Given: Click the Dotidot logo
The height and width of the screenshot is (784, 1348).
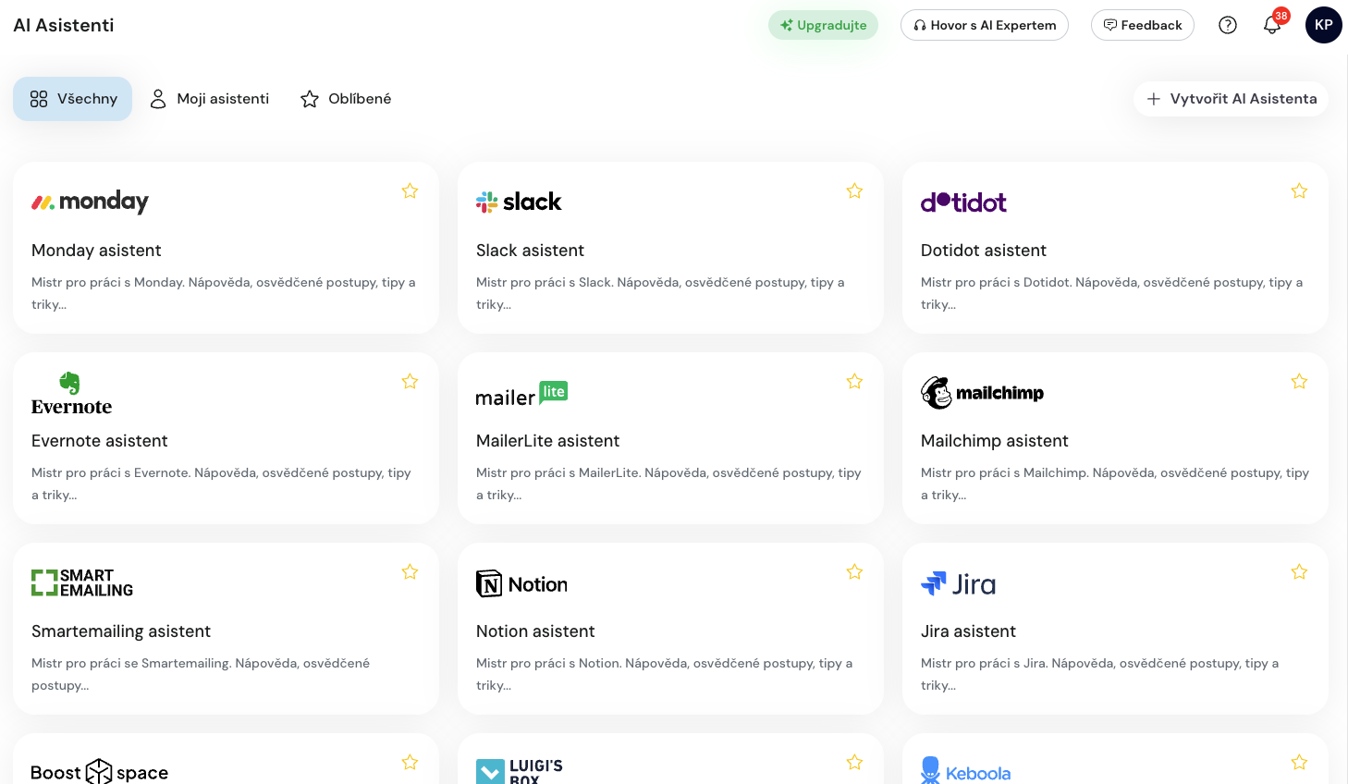Looking at the screenshot, I should [x=963, y=202].
